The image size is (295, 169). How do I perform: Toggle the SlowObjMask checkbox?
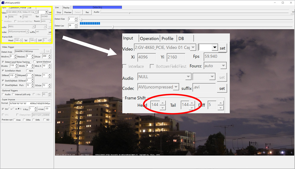(3, 85)
